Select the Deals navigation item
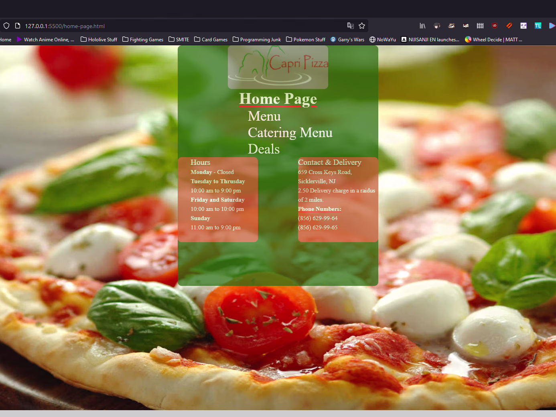Viewport: 556px width, 417px height. 264,149
